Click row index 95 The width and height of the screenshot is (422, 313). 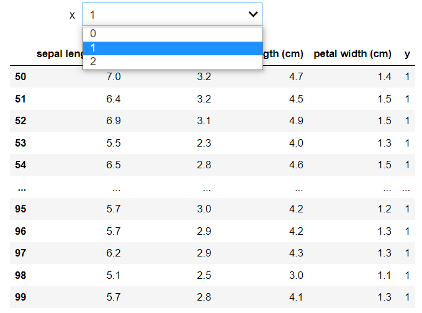[20, 209]
